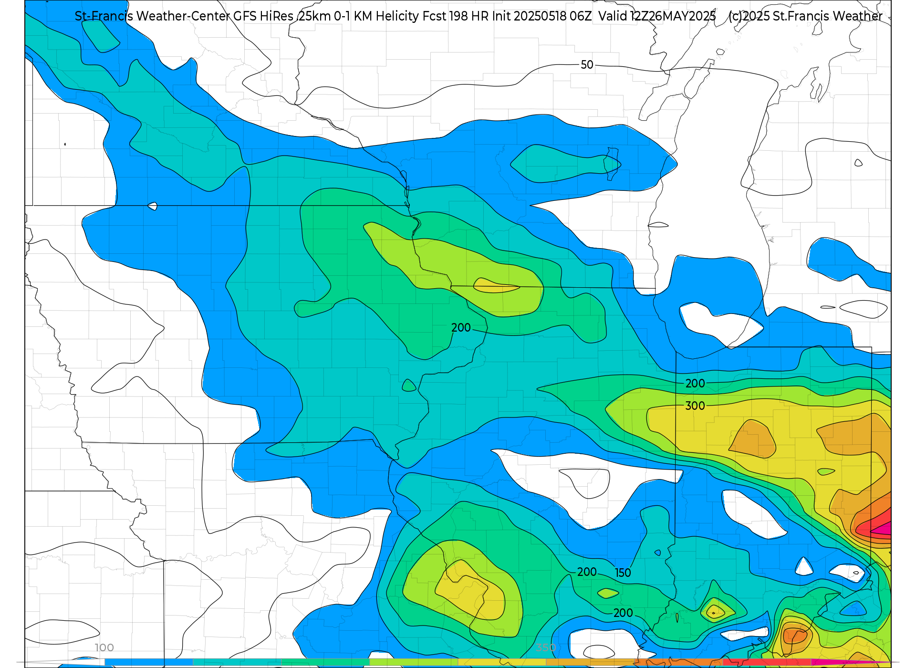This screenshot has width=916, height=668.
Task: Click the red segment of the legend color bar
Action: point(767,662)
